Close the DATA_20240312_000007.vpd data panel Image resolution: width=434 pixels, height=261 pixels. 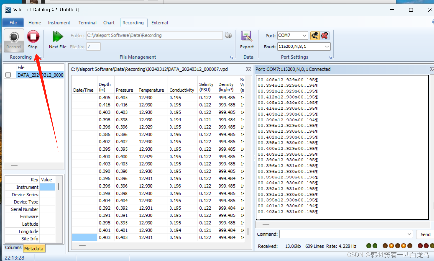(x=249, y=69)
